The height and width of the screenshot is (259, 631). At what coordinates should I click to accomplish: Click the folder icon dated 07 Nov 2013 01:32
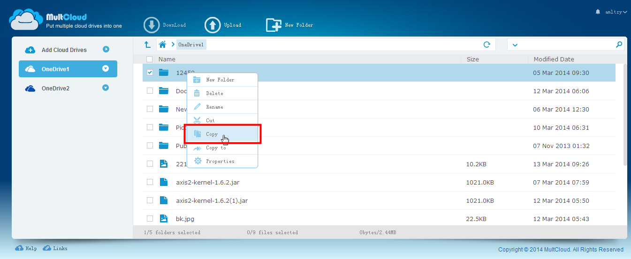[163, 146]
